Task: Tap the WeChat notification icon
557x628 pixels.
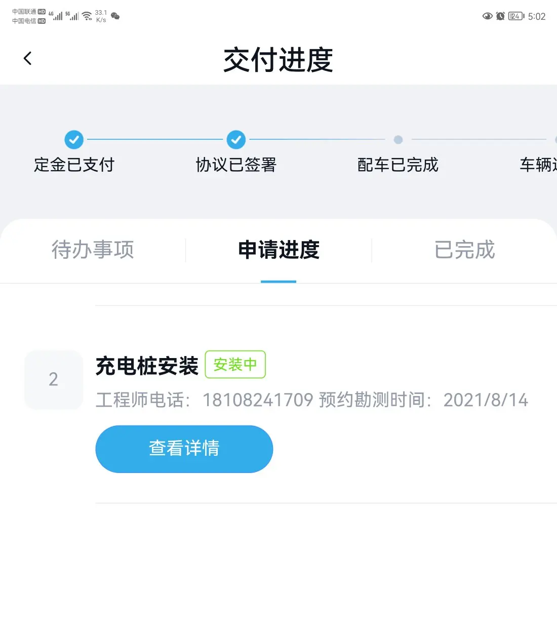Action: point(115,16)
